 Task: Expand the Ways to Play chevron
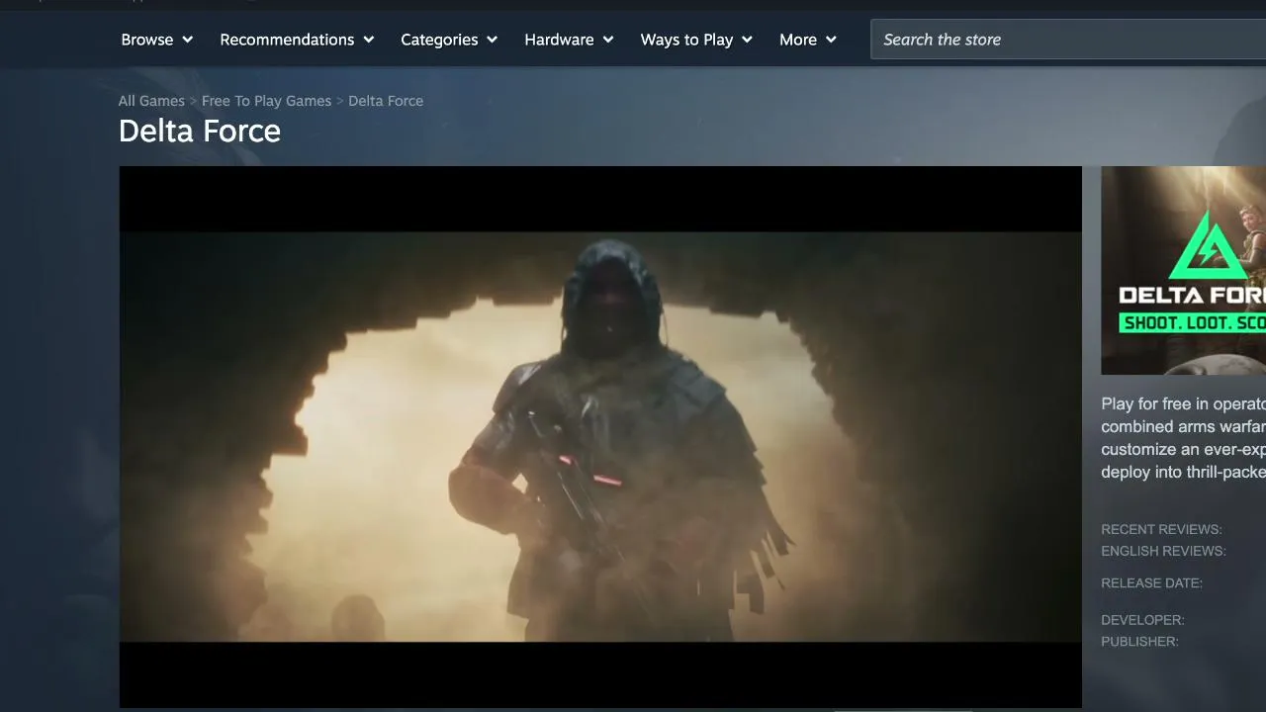pos(747,40)
